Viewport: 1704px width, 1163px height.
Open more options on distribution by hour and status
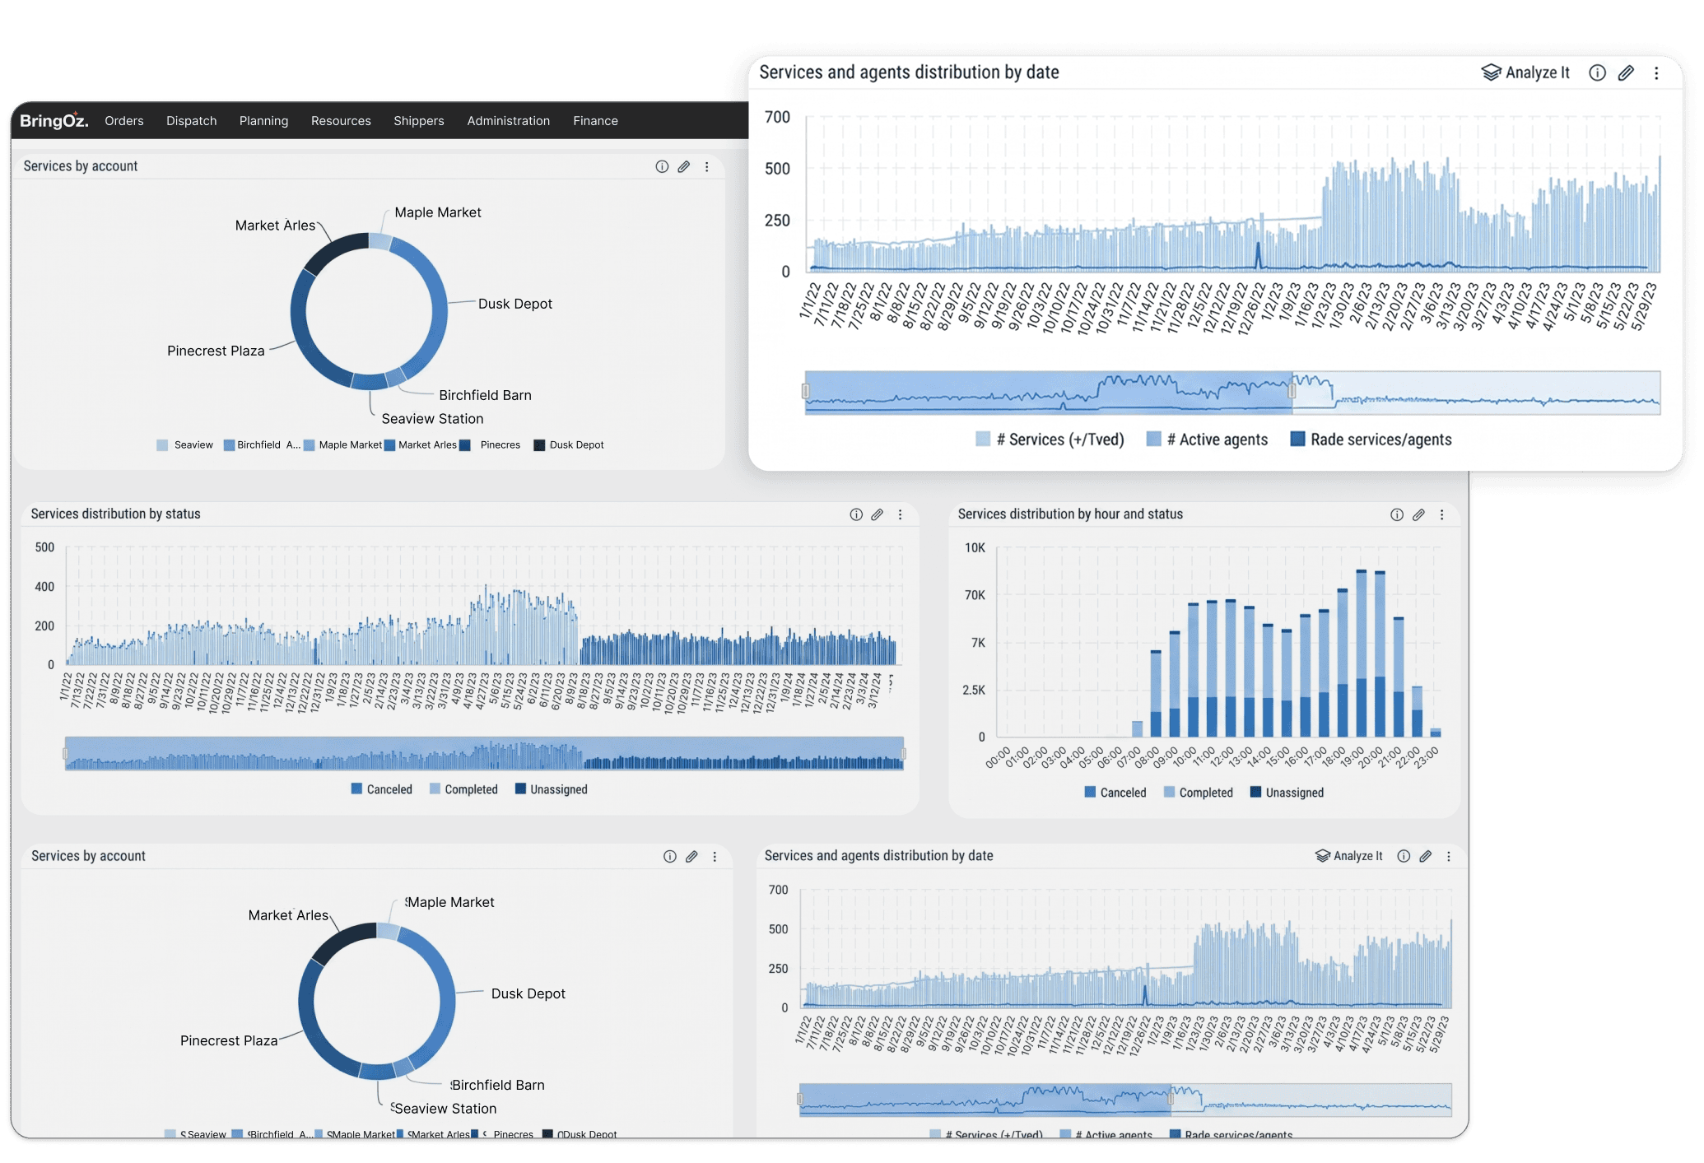(1442, 514)
